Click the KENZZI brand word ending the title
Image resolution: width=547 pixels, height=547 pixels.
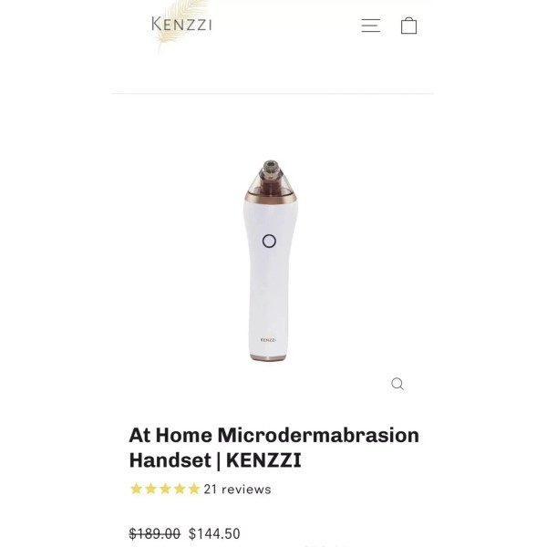click(263, 460)
